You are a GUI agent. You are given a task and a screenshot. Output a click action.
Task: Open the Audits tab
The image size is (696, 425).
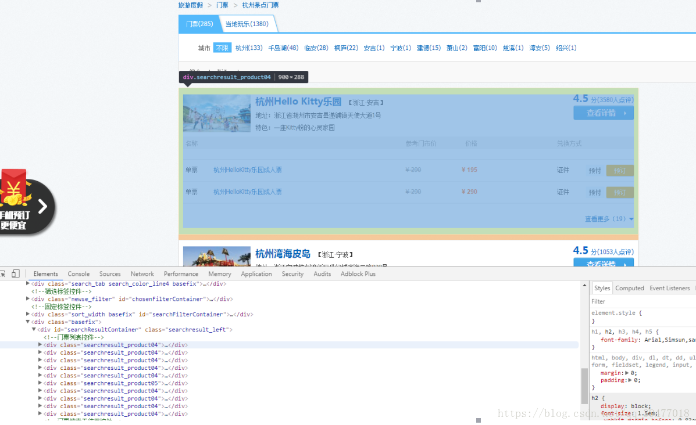tap(322, 274)
